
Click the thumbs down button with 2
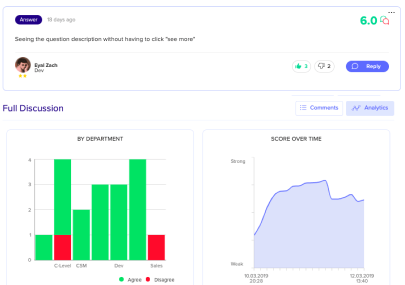(324, 66)
